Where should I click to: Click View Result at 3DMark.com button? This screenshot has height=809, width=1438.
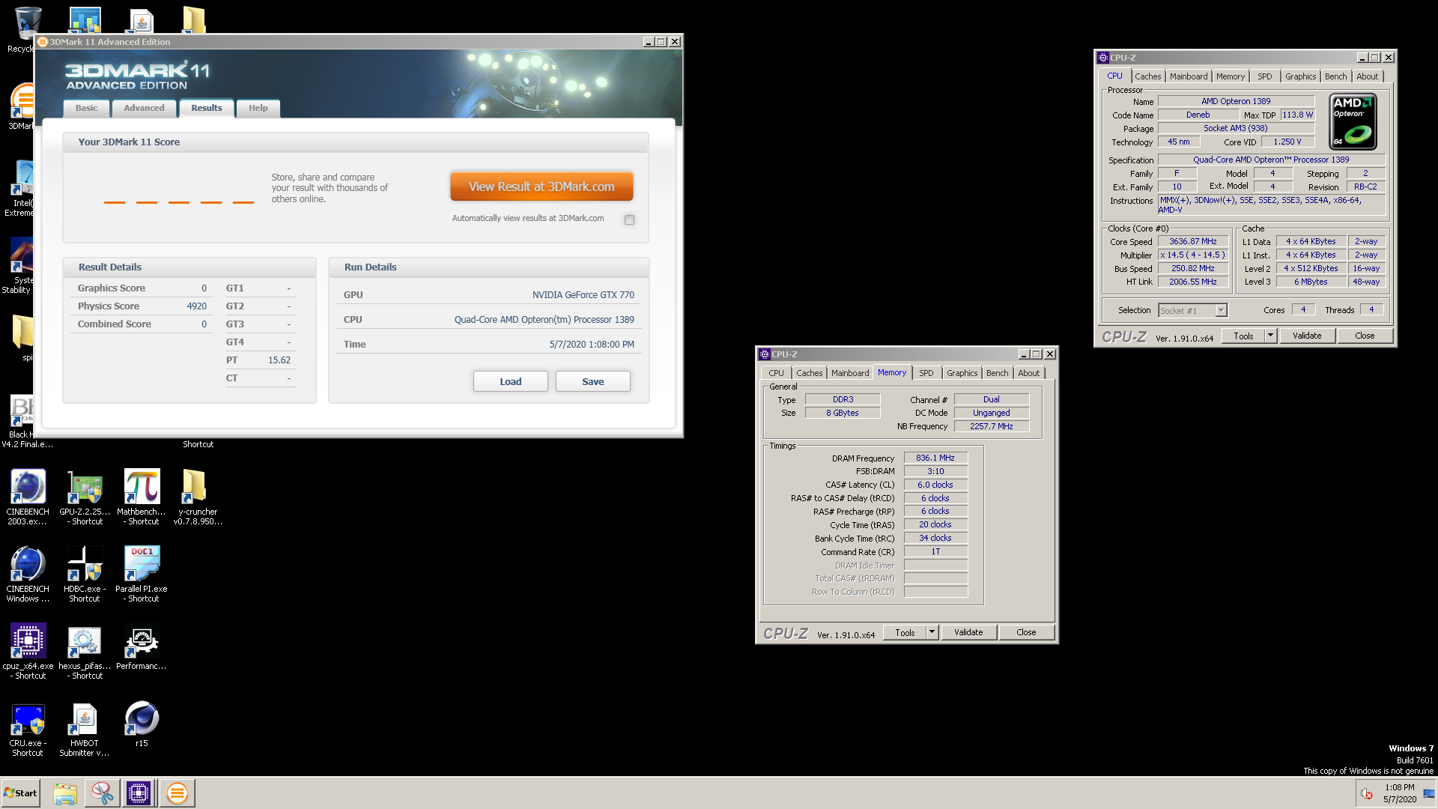tap(541, 187)
